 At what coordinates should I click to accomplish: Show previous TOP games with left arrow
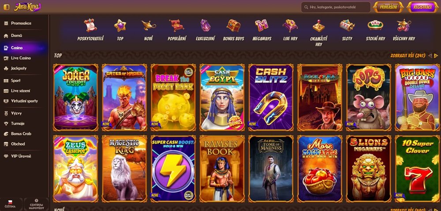pos(430,56)
